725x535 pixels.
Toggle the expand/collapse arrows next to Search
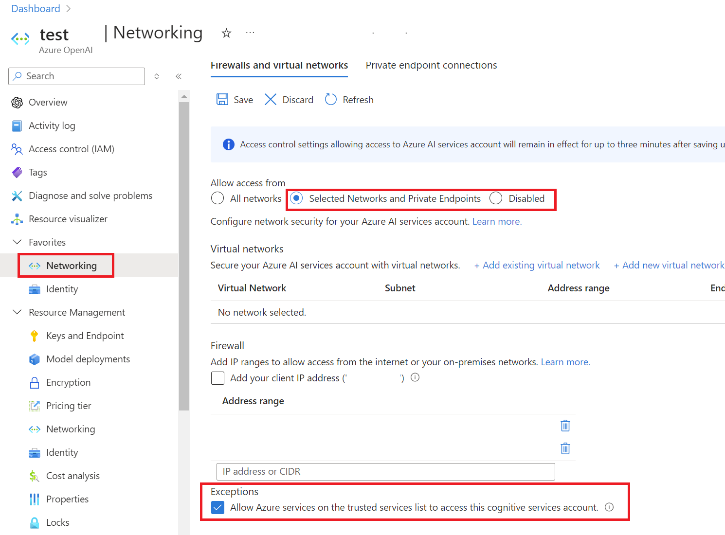[x=157, y=76]
